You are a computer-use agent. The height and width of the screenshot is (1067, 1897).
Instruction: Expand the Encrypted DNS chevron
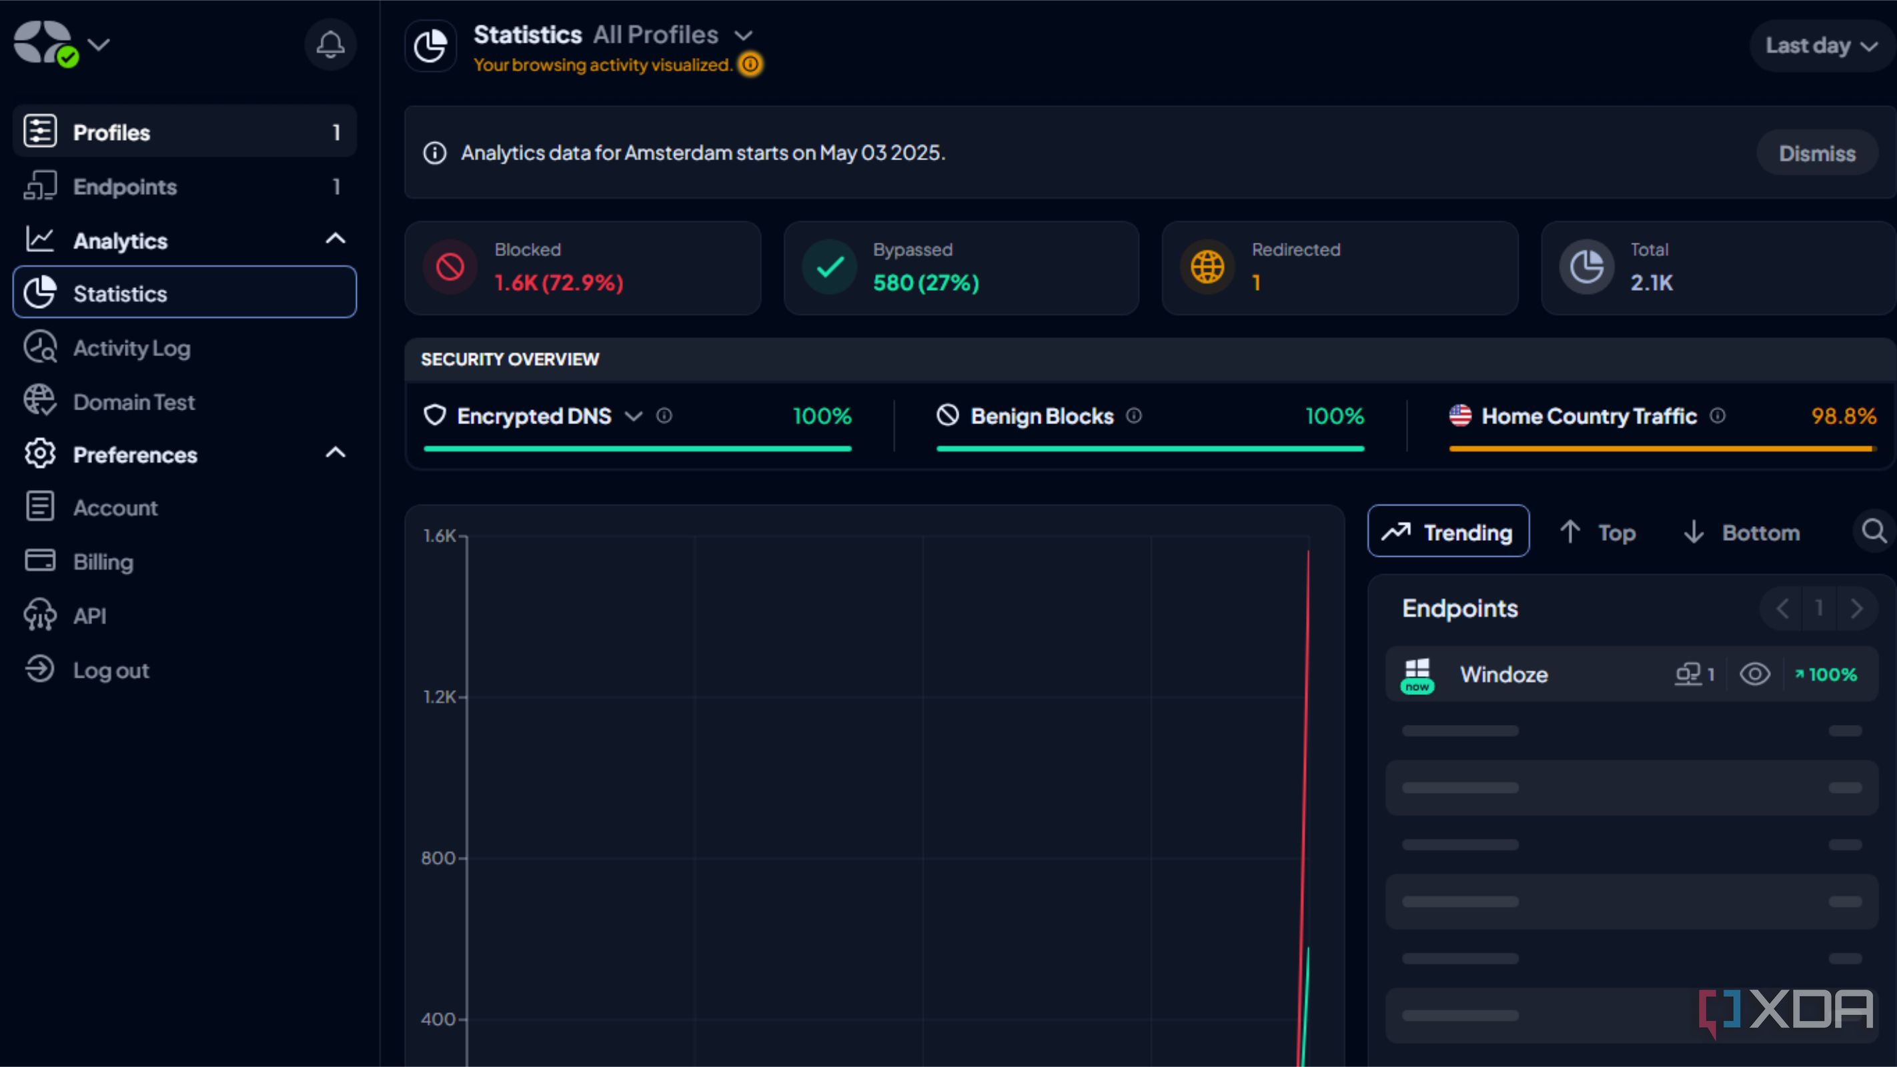pos(633,417)
